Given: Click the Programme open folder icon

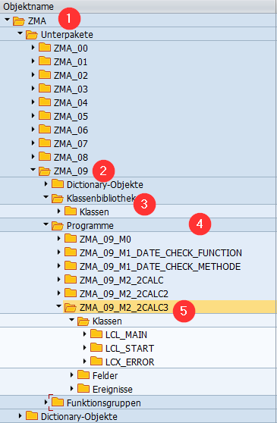Looking at the screenshot, I should click(58, 226).
